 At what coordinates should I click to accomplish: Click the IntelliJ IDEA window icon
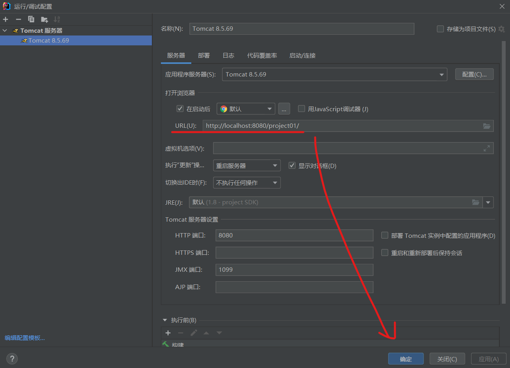click(x=7, y=6)
